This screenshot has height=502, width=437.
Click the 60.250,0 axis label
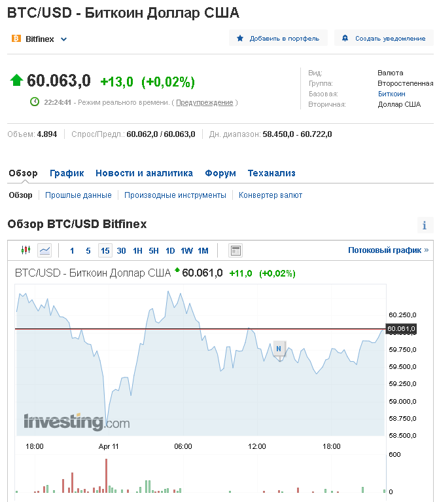coord(402,315)
